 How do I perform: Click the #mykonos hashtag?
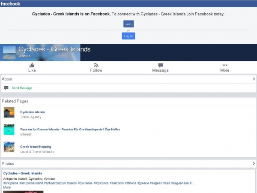click(x=101, y=183)
